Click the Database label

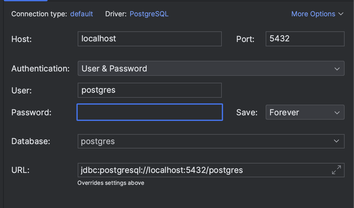click(31, 141)
